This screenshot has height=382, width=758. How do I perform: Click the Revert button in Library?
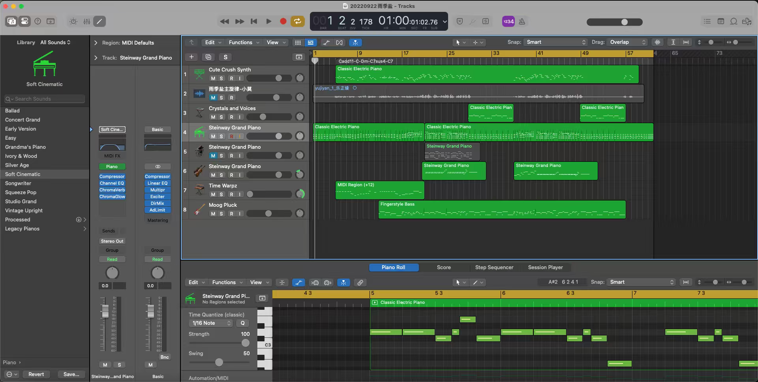(36, 374)
